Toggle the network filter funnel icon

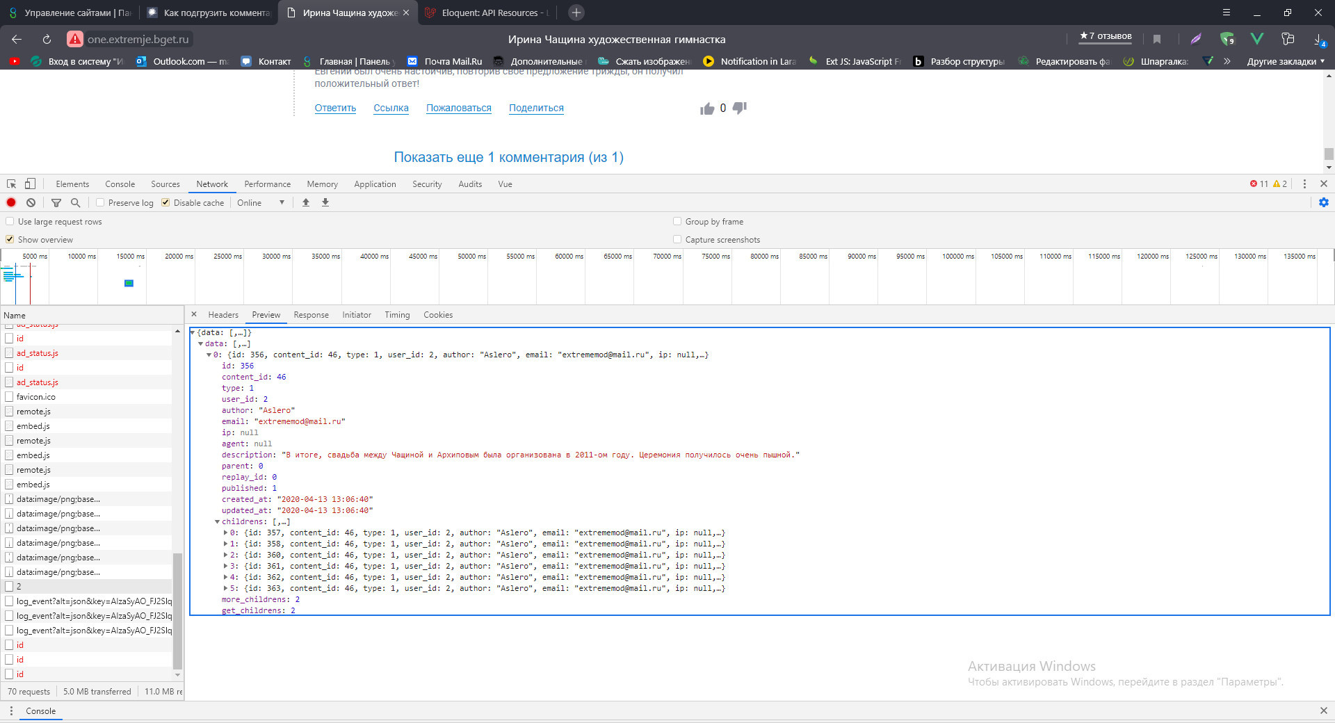click(x=56, y=202)
